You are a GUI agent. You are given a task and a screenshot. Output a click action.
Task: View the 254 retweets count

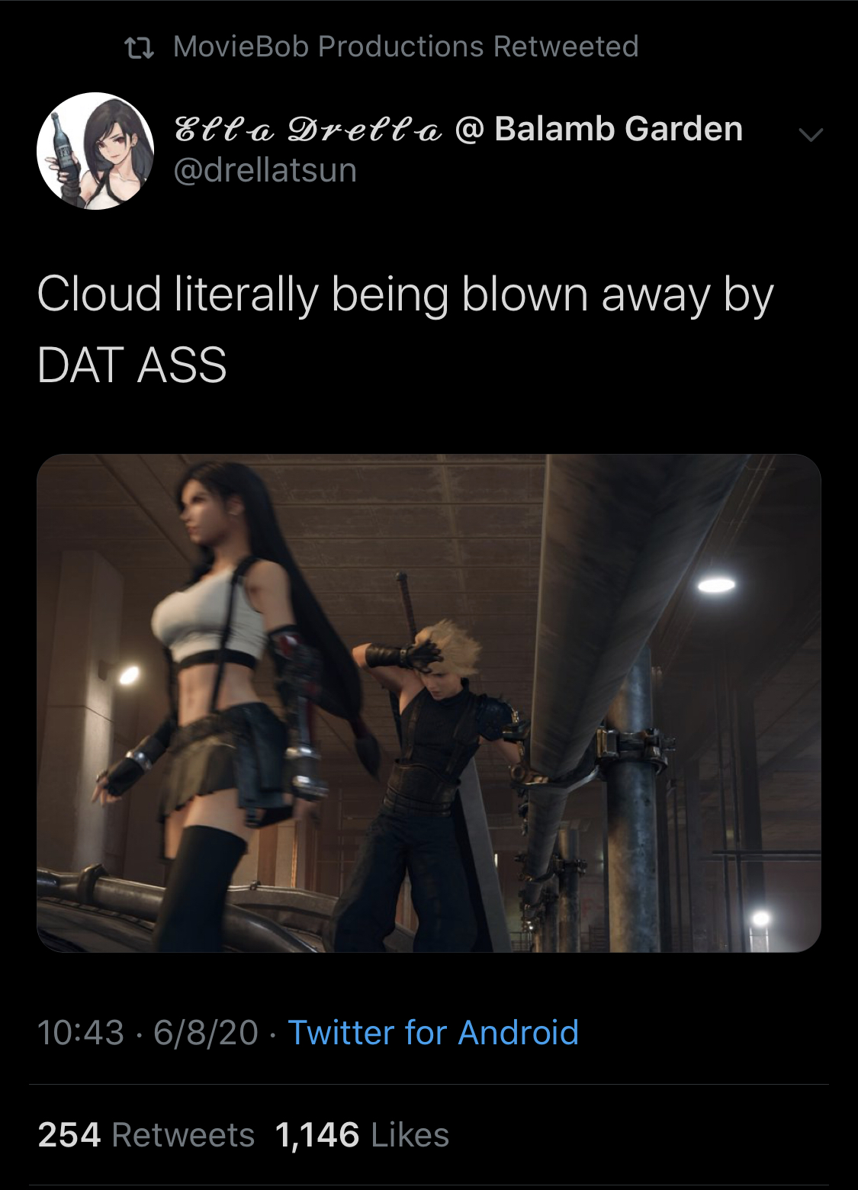click(69, 1134)
